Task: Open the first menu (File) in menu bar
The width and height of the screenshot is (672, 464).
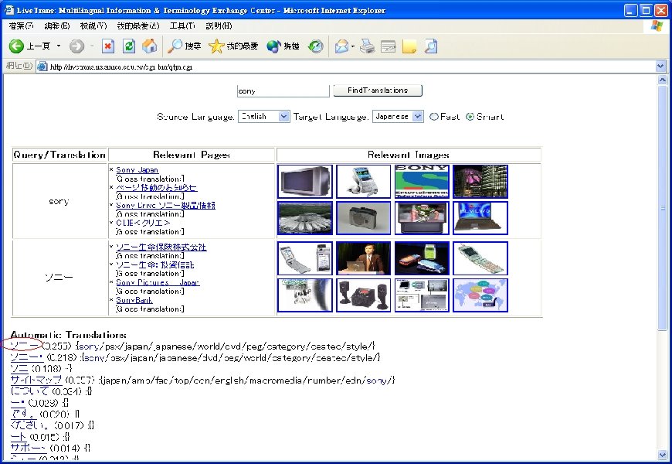Action: tap(21, 26)
